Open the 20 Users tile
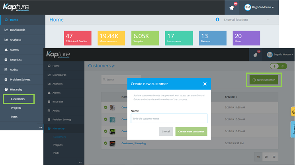Viewport: 295px width, 165px height. [246, 38]
